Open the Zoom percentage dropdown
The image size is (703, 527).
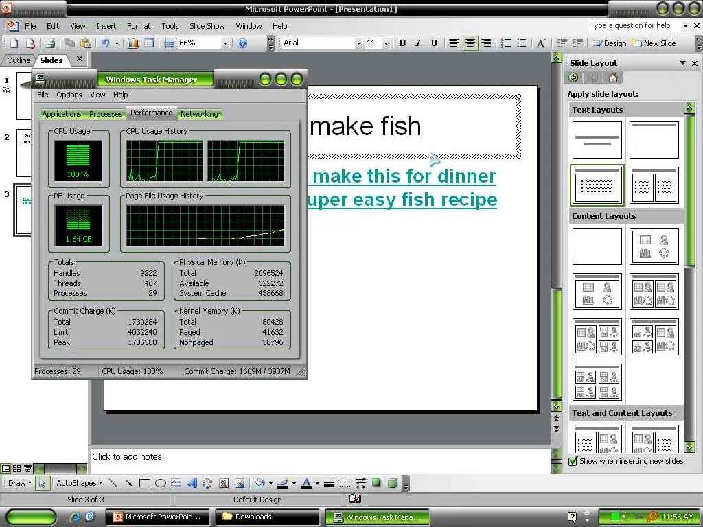(x=225, y=43)
